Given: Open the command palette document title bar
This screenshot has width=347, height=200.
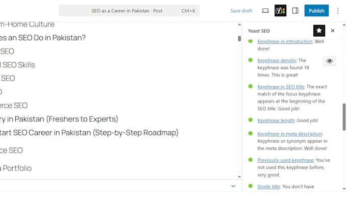Looking at the screenshot, I should (x=129, y=11).
